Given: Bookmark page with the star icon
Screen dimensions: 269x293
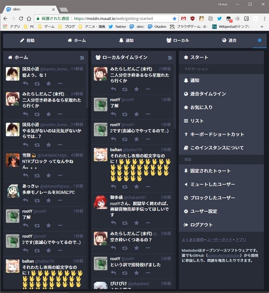Looking at the screenshot, I should [x=174, y=18].
